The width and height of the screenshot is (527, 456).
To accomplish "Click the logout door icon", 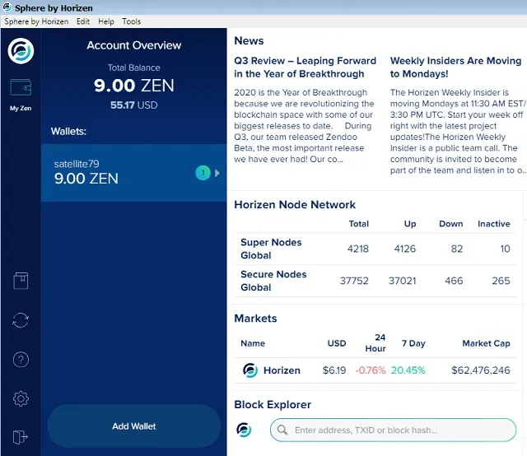I will point(21,437).
